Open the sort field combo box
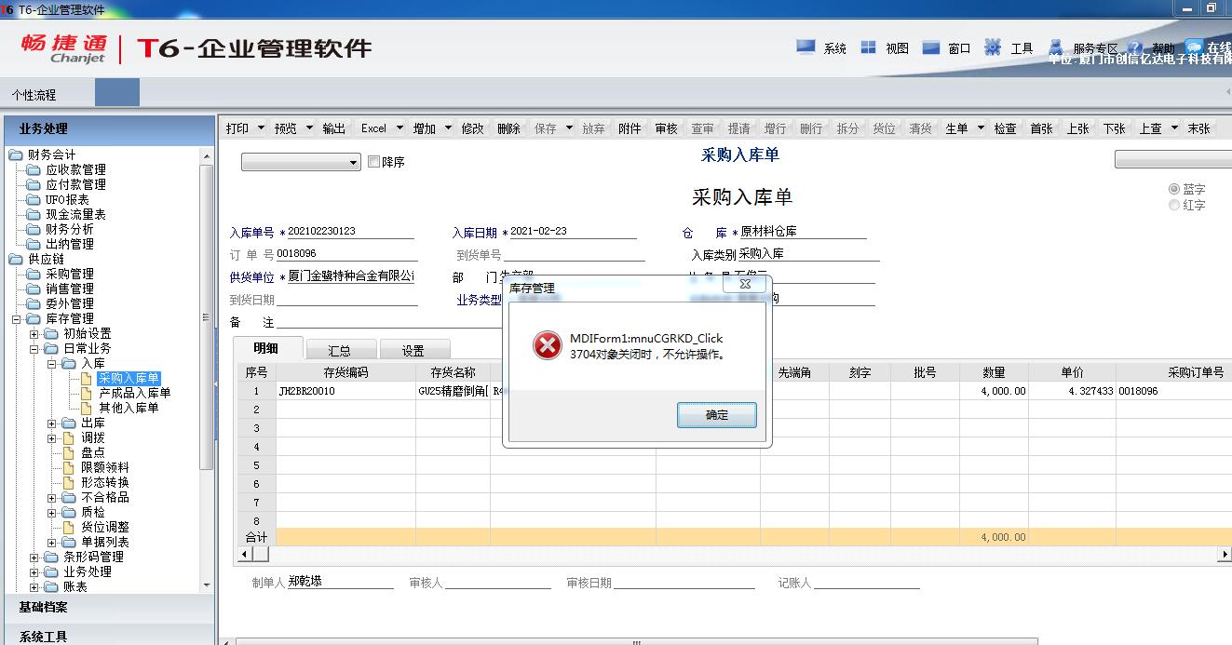Image resolution: width=1232 pixels, height=645 pixels. coord(301,162)
